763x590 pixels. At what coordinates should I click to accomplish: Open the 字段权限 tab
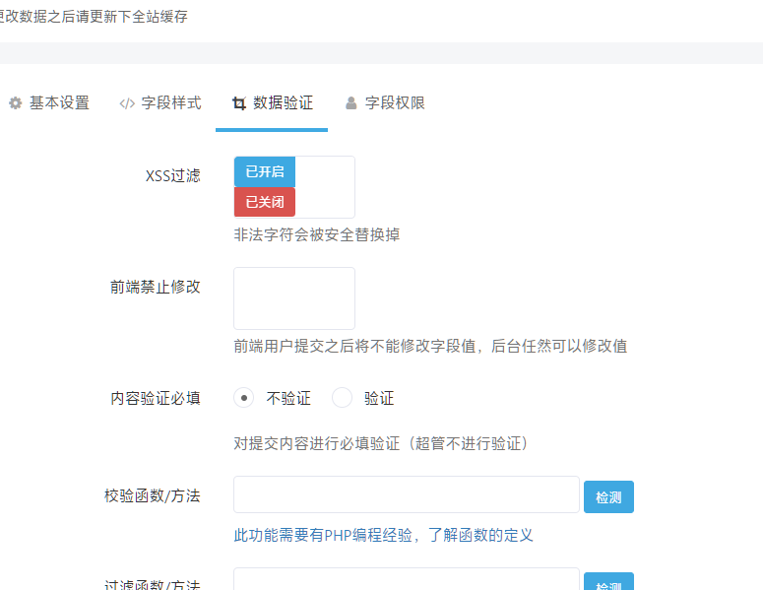pos(384,103)
